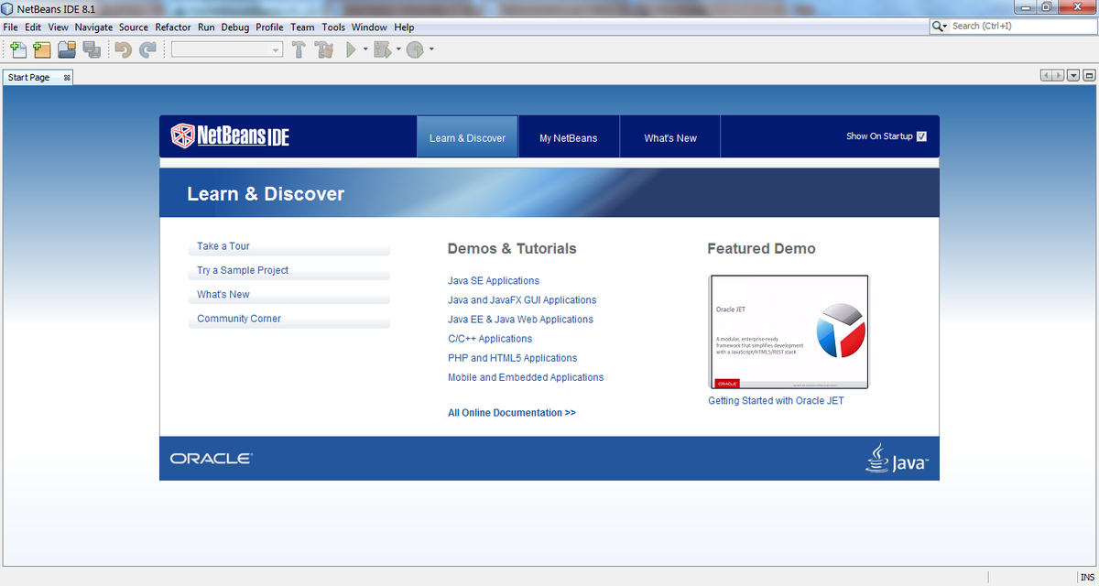Click Try a Sample Project button
Image resolution: width=1099 pixels, height=586 pixels.
pyautogui.click(x=289, y=271)
